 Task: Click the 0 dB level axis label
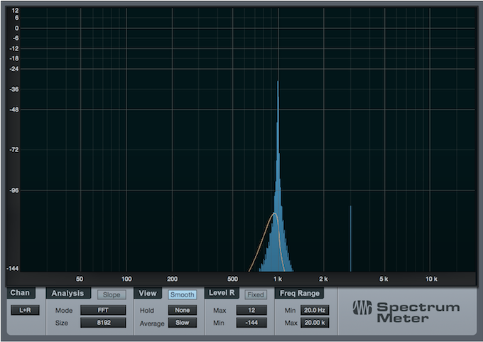(16, 28)
